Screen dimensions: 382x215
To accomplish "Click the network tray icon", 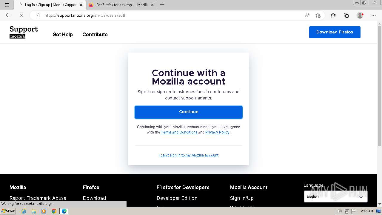I will pos(346,211).
